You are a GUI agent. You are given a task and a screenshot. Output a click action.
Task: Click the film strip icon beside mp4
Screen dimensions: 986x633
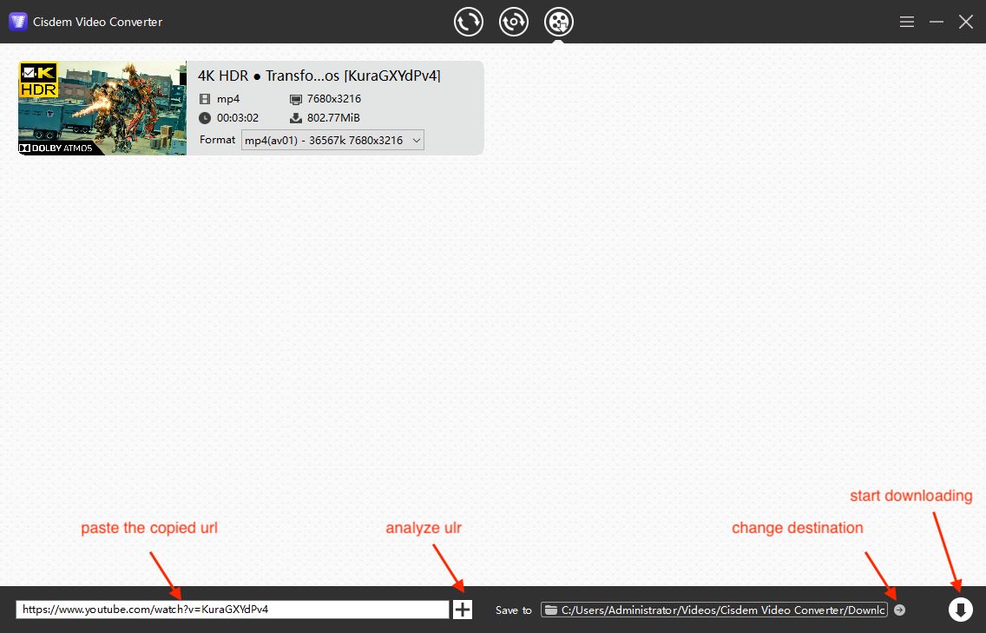205,99
